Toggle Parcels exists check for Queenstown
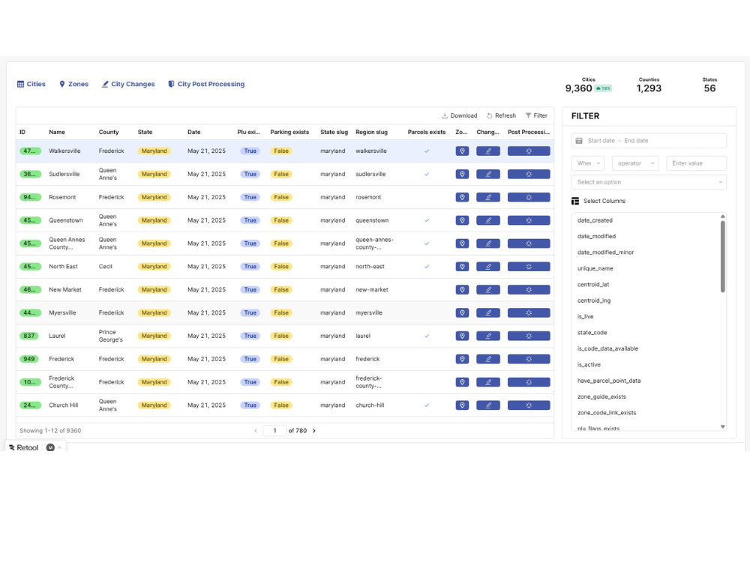750x562 pixels. 427,220
